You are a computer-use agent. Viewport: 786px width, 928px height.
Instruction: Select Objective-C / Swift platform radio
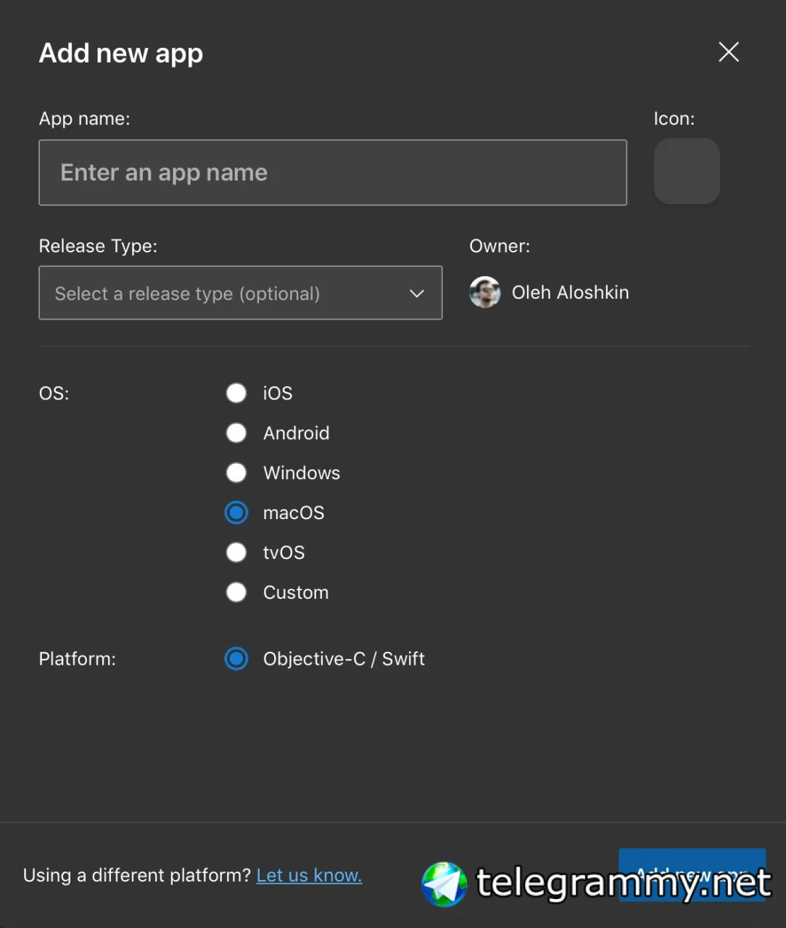click(x=236, y=659)
